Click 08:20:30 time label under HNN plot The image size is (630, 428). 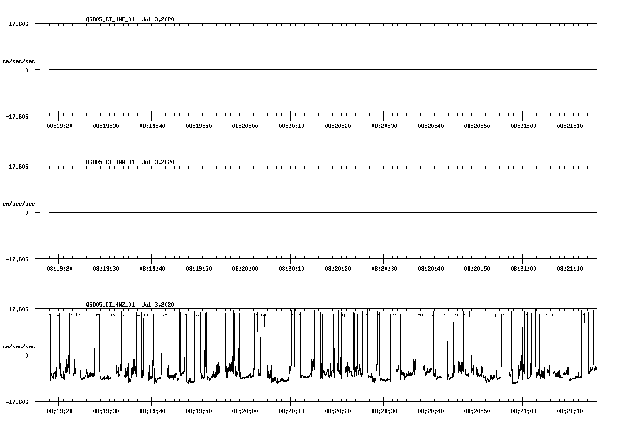click(x=384, y=268)
